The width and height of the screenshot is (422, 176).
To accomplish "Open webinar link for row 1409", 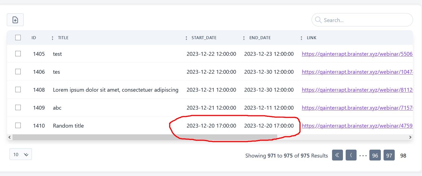I will pyautogui.click(x=358, y=108).
